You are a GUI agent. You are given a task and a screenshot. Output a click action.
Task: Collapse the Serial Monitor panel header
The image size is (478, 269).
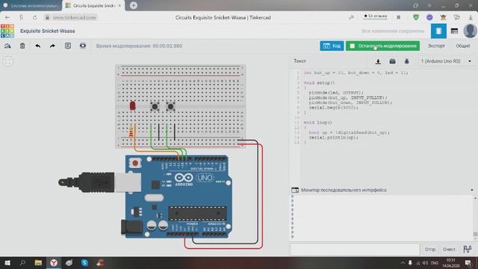(x=472, y=190)
